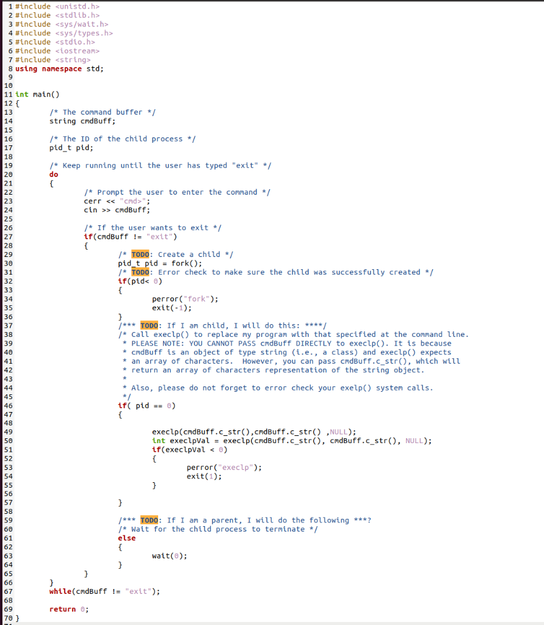Click the comment line starting "return an array of characters"
This screenshot has height=625, width=544.
point(274,370)
